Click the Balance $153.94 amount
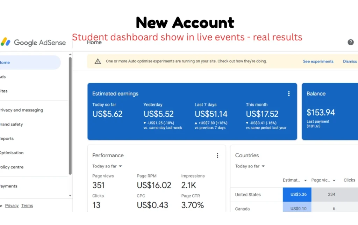Screen dimensions: 358x225 coord(321,112)
